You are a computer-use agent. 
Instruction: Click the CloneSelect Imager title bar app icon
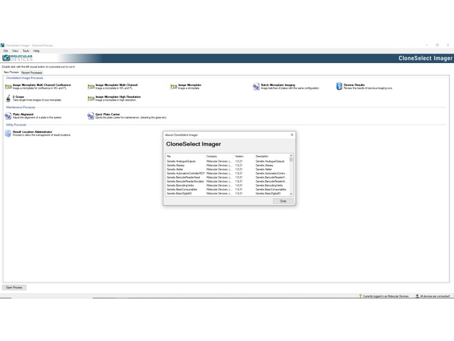(3, 45)
